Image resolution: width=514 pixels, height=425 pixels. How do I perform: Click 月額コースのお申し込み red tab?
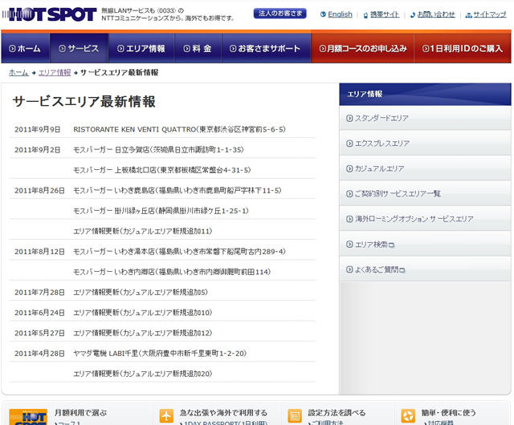pyautogui.click(x=362, y=48)
